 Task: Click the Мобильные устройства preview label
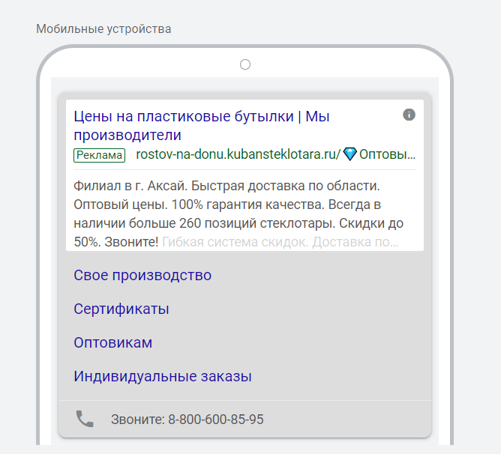click(x=103, y=29)
